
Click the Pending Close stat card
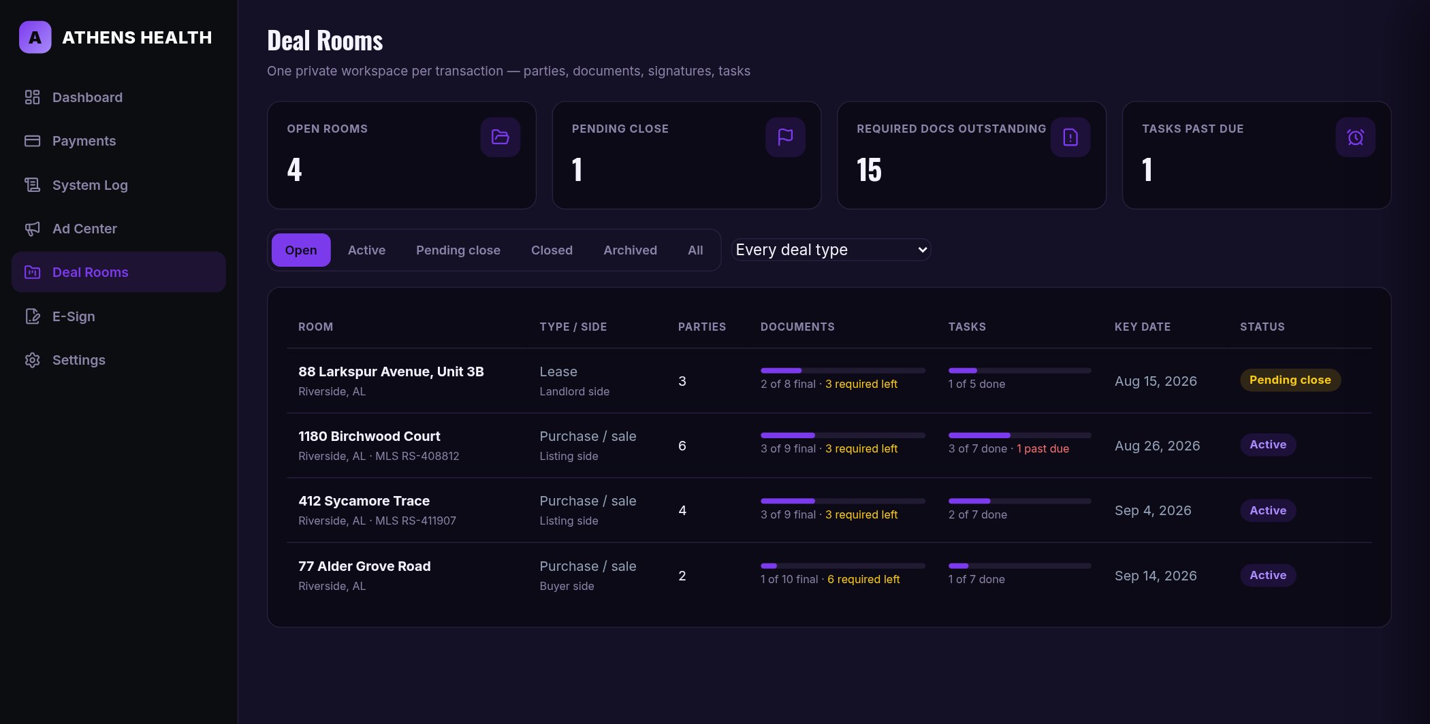[x=686, y=155]
